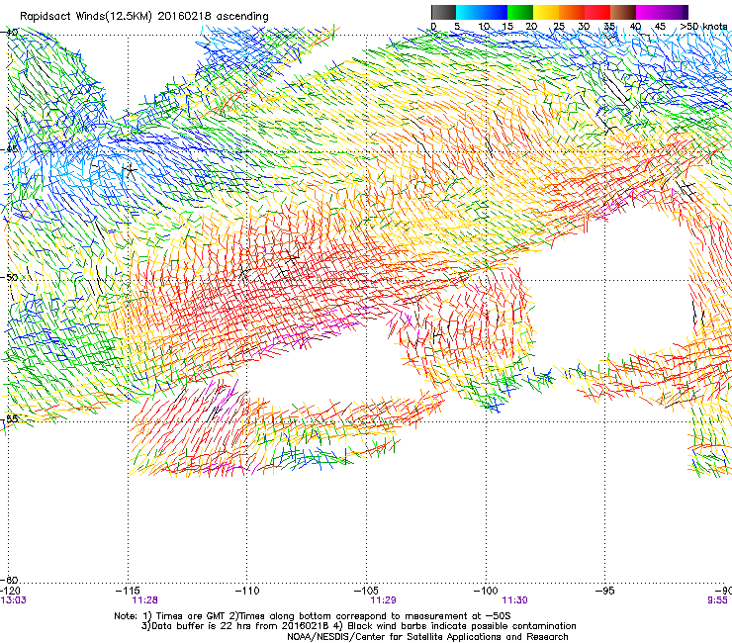The image size is (732, 643).
Task: Click the '-100' longitude axis label
Action: [x=486, y=591]
